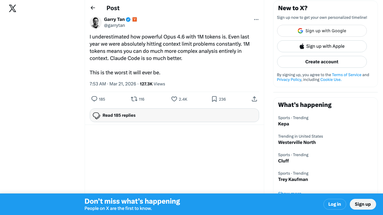Open the Privacy Policy link
The height and width of the screenshot is (215, 383).
point(289,80)
